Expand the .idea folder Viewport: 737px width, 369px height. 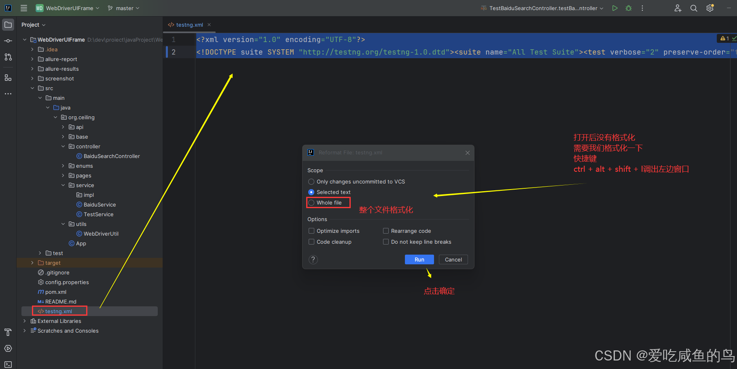click(x=32, y=49)
